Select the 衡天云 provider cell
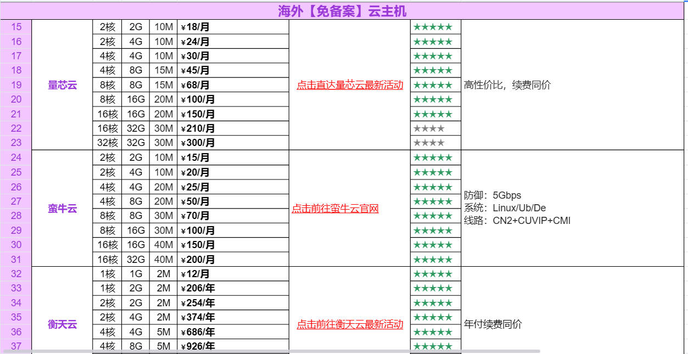The image size is (688, 354). pyautogui.click(x=62, y=324)
